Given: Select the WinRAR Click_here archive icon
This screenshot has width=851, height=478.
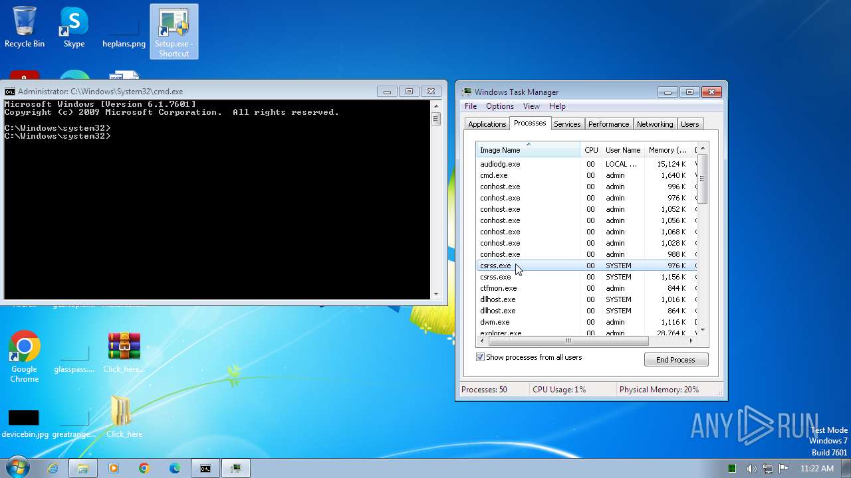Looking at the screenshot, I should tap(124, 353).
